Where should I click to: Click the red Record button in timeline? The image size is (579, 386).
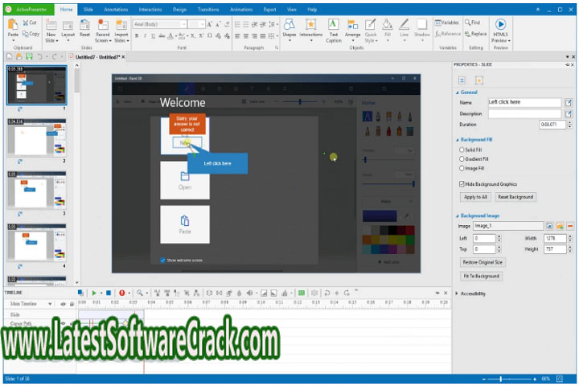point(122,293)
